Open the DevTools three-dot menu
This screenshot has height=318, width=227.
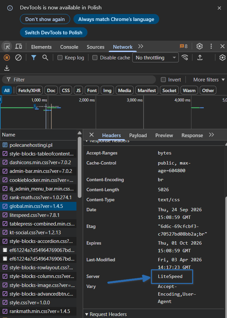[211, 46]
